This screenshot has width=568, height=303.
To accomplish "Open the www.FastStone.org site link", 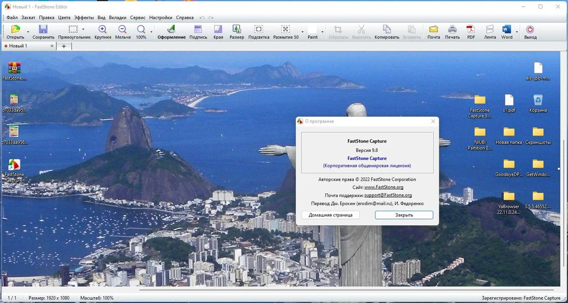I will (384, 187).
